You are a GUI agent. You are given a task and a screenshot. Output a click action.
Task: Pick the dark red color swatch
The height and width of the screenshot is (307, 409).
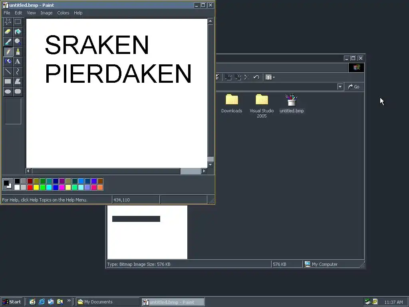pyautogui.click(x=30, y=181)
